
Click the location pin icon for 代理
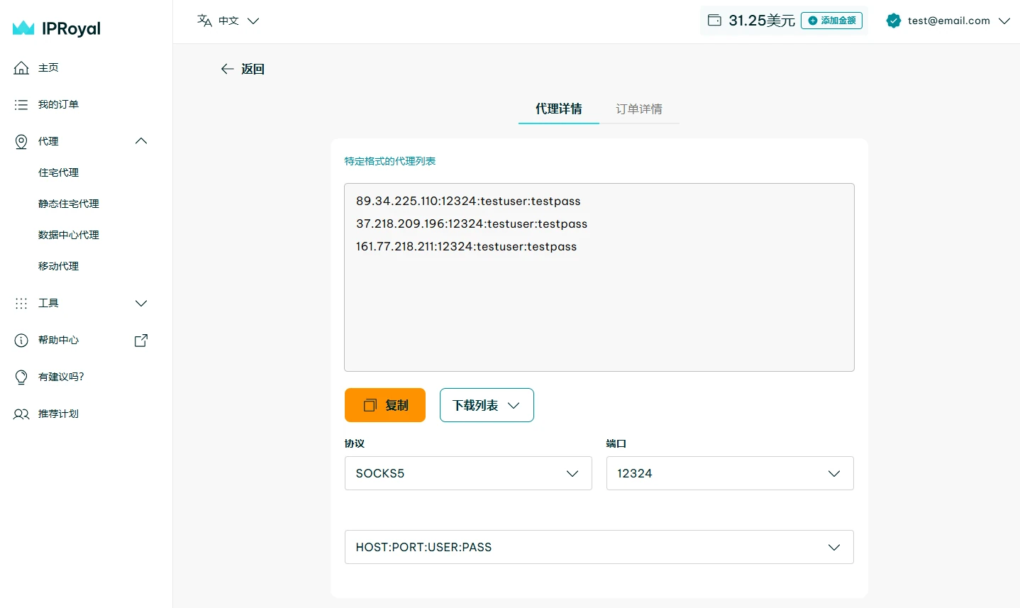point(21,142)
